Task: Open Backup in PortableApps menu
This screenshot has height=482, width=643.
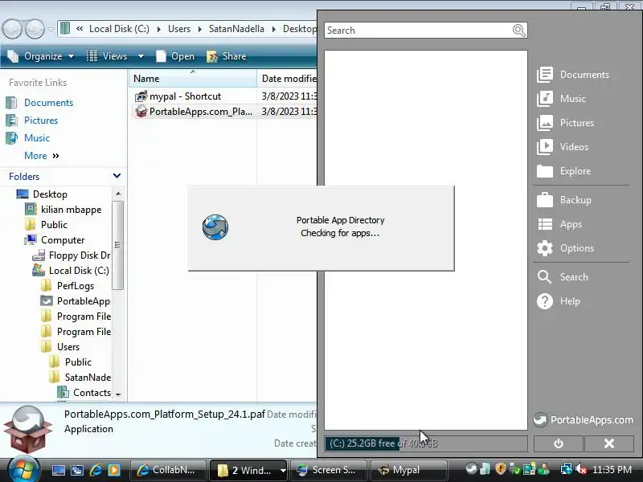Action: click(x=564, y=200)
